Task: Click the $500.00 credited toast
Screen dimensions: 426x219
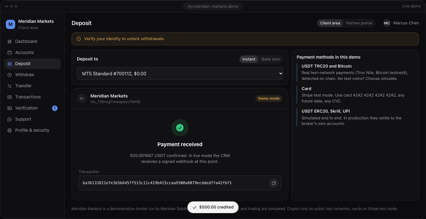Action: tap(213, 207)
